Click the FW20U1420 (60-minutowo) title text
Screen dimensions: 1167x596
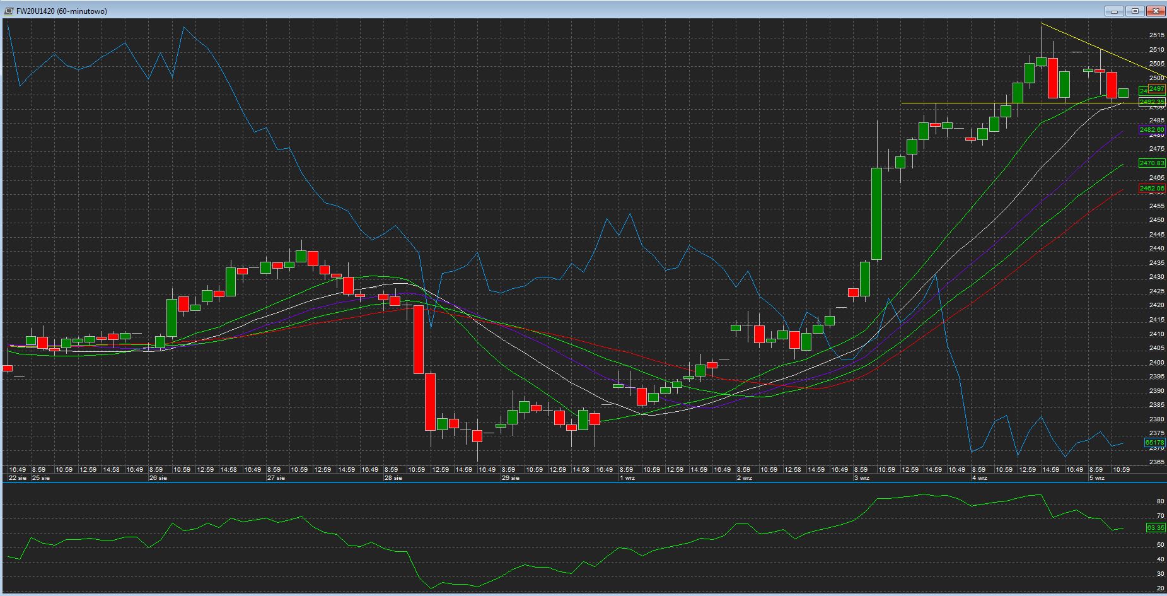pos(62,11)
